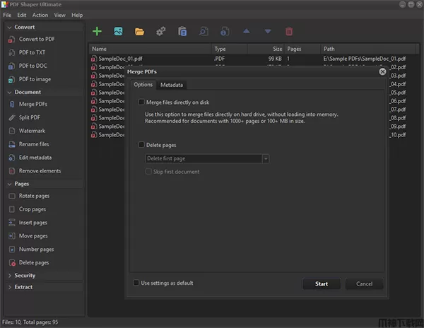This screenshot has height=328, width=424.
Task: Click the Cancel button
Action: [x=364, y=284]
